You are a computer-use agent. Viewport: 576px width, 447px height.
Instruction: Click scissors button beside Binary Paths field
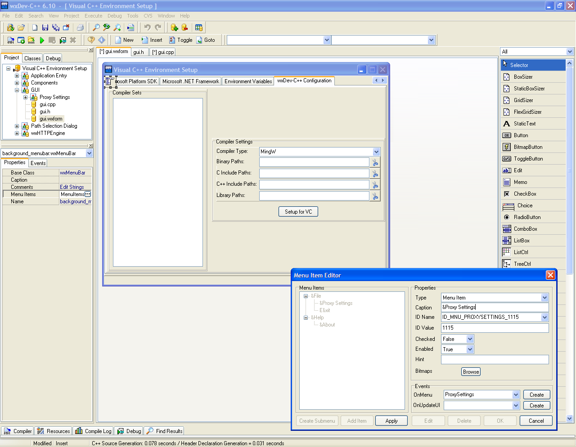(375, 162)
